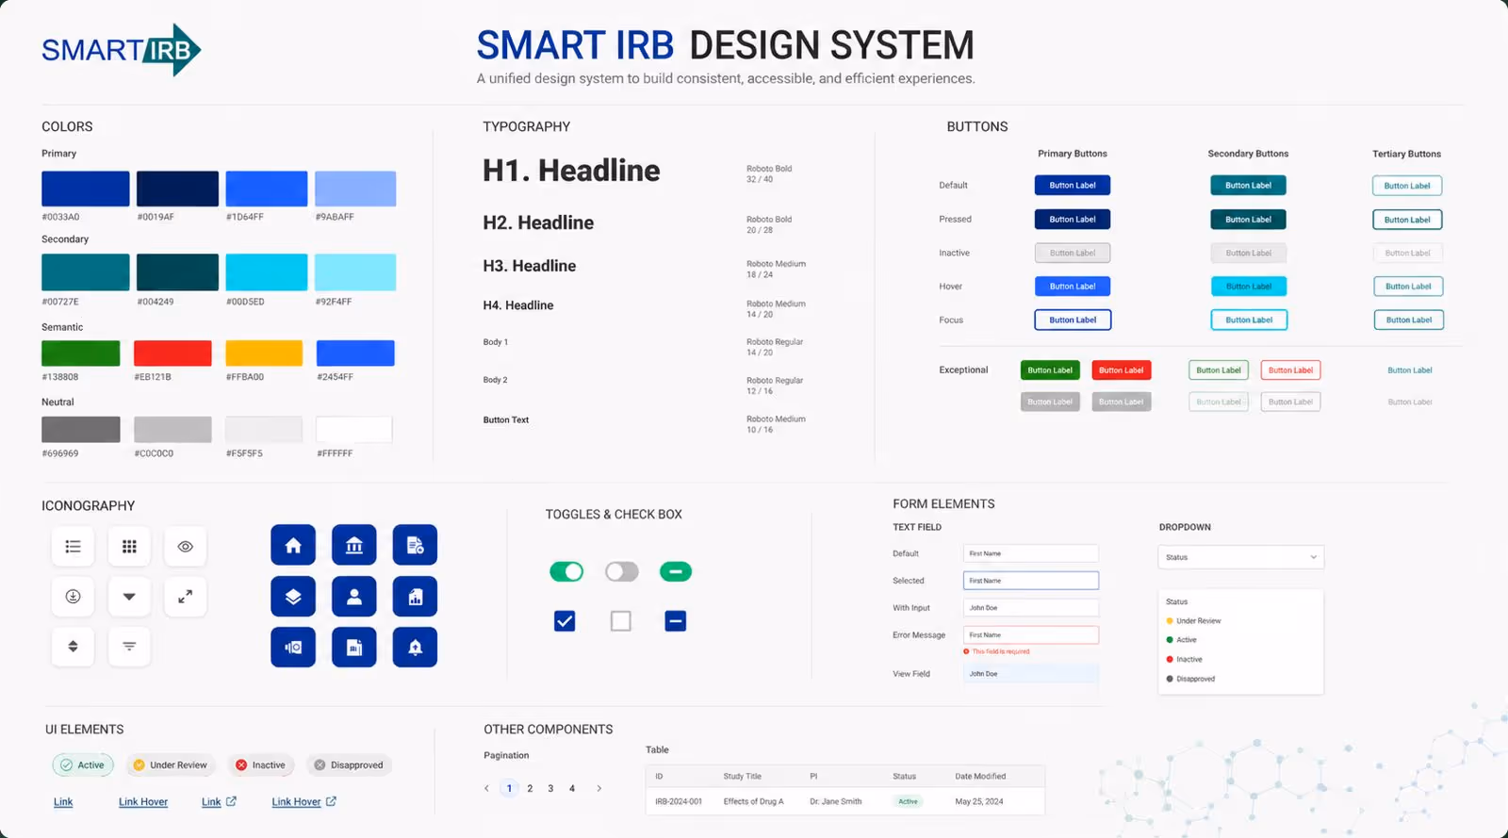Click the blue layers stack icon tile
Screen dimensions: 1508x838
point(293,597)
